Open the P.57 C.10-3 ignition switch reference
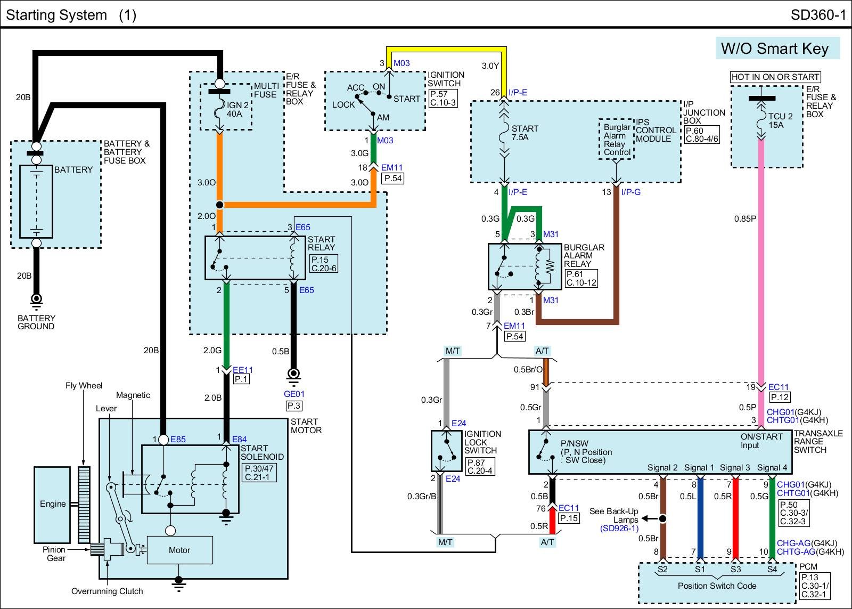 [x=443, y=98]
